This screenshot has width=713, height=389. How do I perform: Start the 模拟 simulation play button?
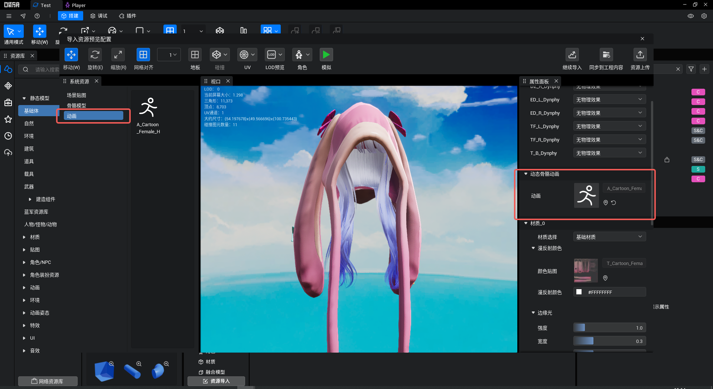coord(326,55)
